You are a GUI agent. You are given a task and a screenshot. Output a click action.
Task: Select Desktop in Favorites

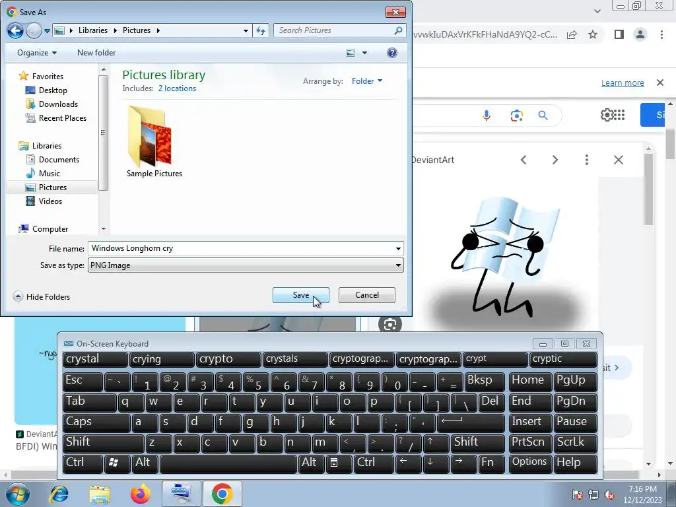53,90
